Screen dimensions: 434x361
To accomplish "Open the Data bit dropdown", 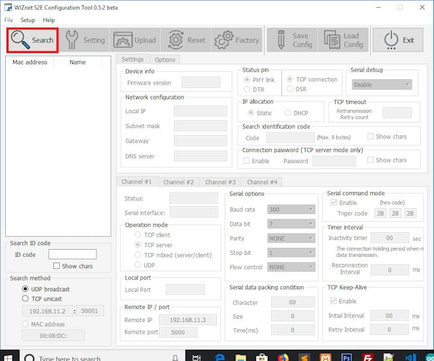I will tap(291, 224).
